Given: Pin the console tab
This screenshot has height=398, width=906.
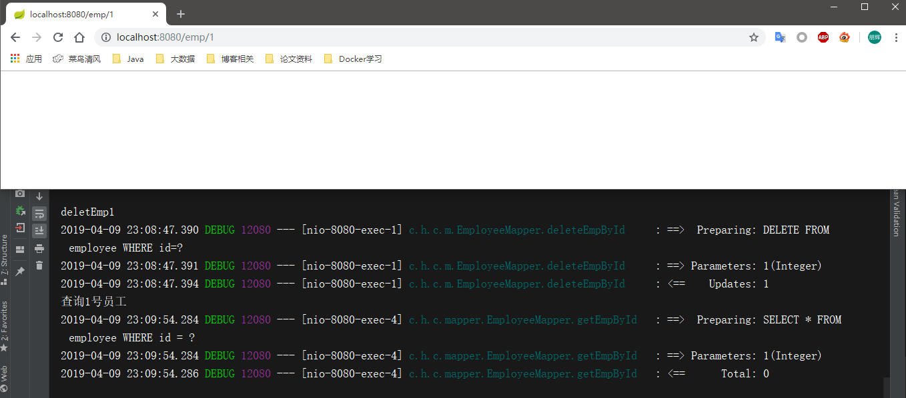Looking at the screenshot, I should pyautogui.click(x=20, y=272).
